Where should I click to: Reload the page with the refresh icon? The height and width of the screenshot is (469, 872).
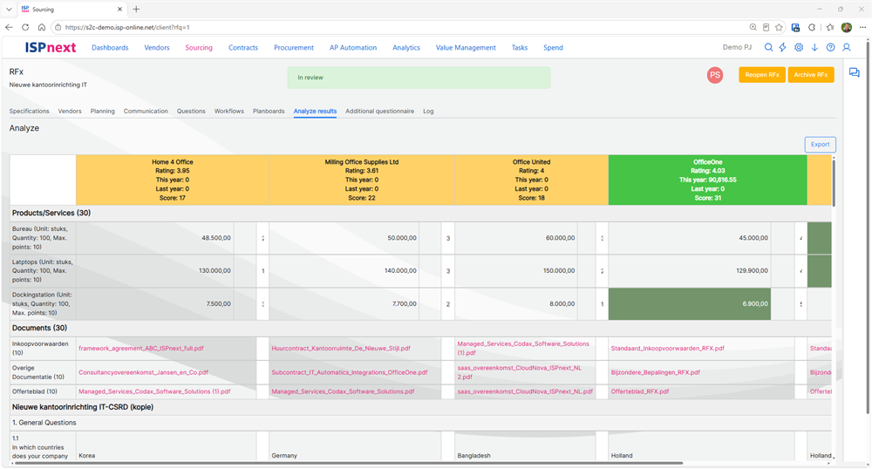pos(25,27)
